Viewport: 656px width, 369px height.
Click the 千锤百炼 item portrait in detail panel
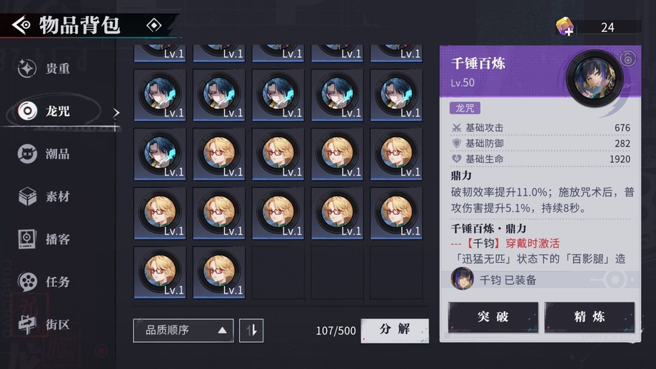pos(595,79)
